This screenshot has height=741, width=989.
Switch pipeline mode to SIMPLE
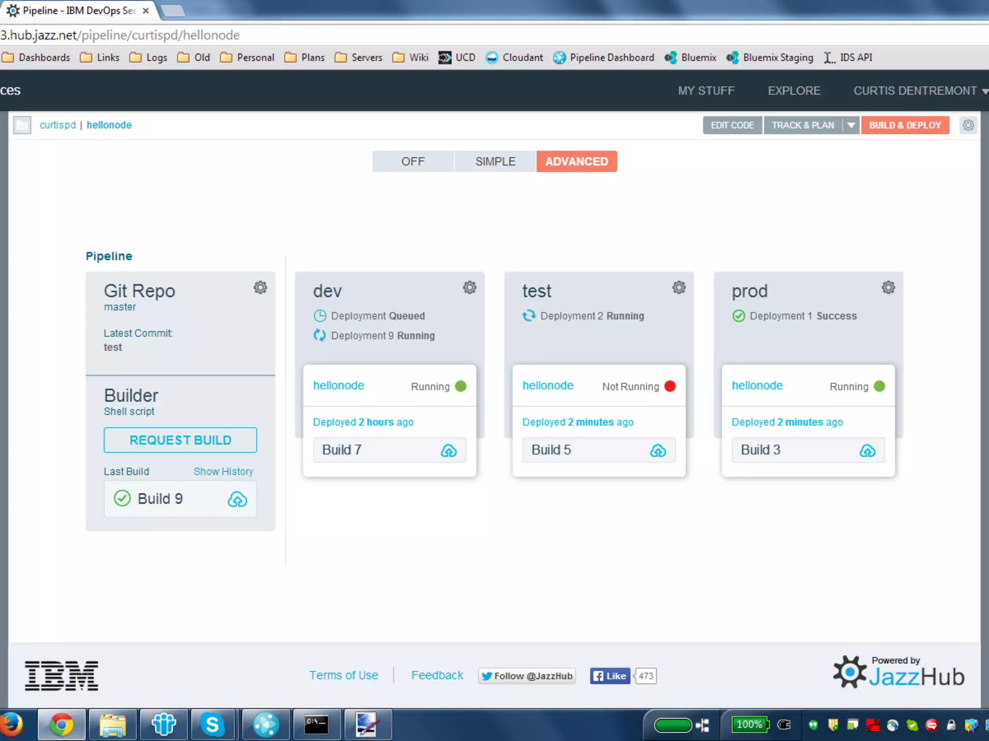495,162
